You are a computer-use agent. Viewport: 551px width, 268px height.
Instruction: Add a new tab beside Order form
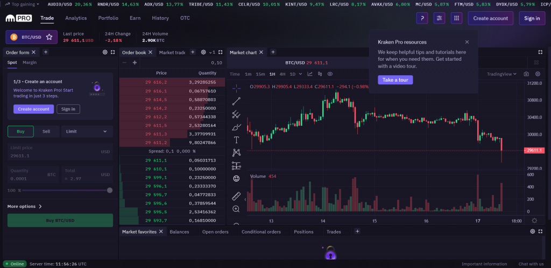coord(45,52)
